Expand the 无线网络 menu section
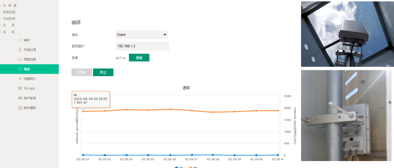The image size is (394, 168). [x=9, y=18]
